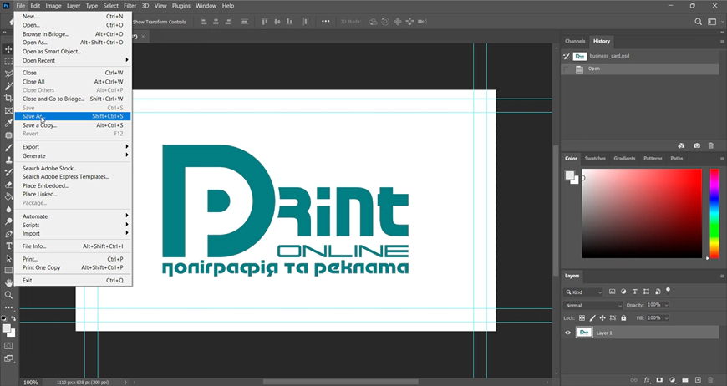727x386 pixels.
Task: Open the Normal blend mode dropdown
Action: point(593,305)
